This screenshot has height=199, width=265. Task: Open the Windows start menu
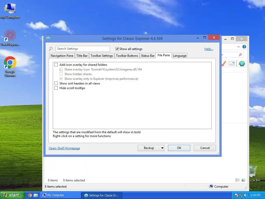pos(12,195)
